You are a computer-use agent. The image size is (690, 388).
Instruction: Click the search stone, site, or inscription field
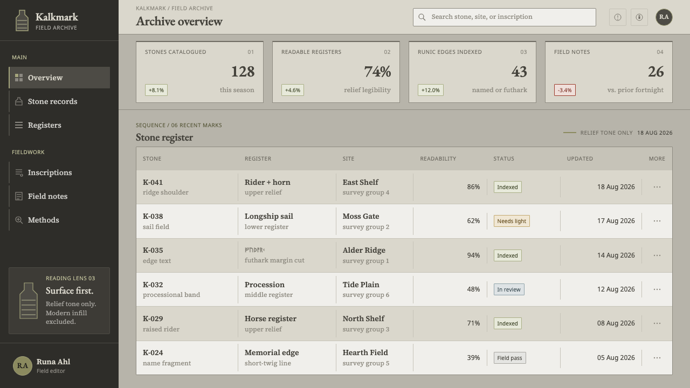pyautogui.click(x=505, y=17)
